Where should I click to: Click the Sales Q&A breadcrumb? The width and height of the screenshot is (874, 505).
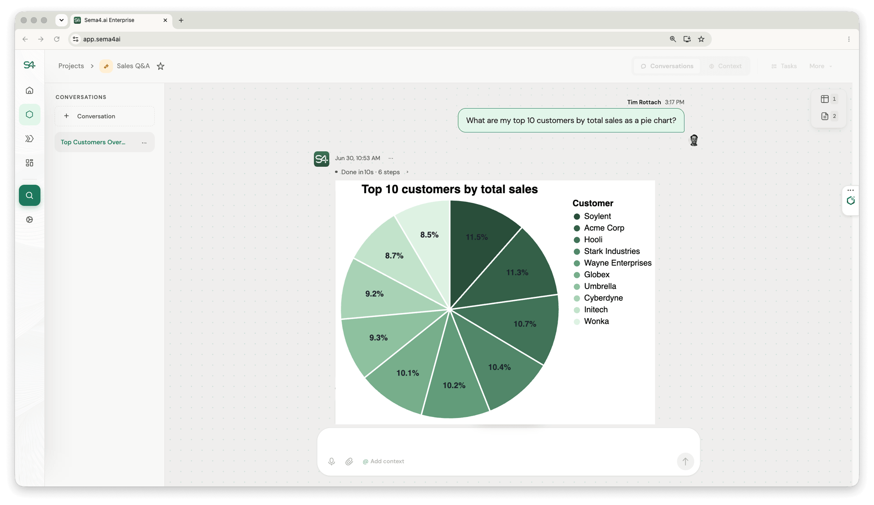[x=133, y=66]
